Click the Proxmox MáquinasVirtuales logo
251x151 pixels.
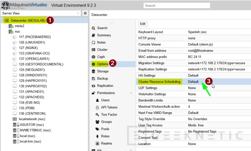24,5
